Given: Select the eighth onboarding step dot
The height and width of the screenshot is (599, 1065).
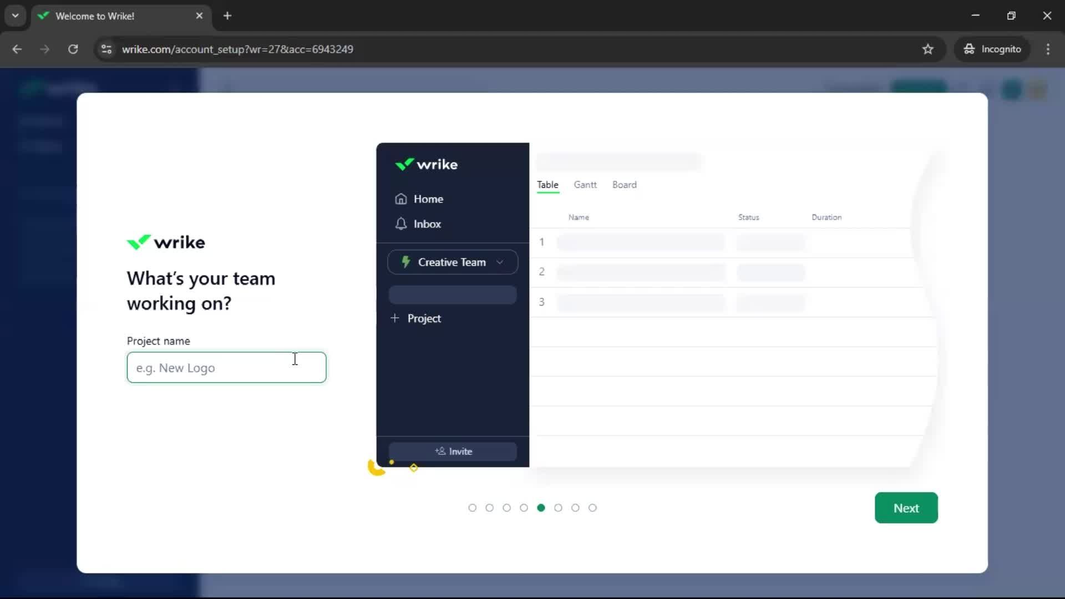Looking at the screenshot, I should (x=592, y=507).
